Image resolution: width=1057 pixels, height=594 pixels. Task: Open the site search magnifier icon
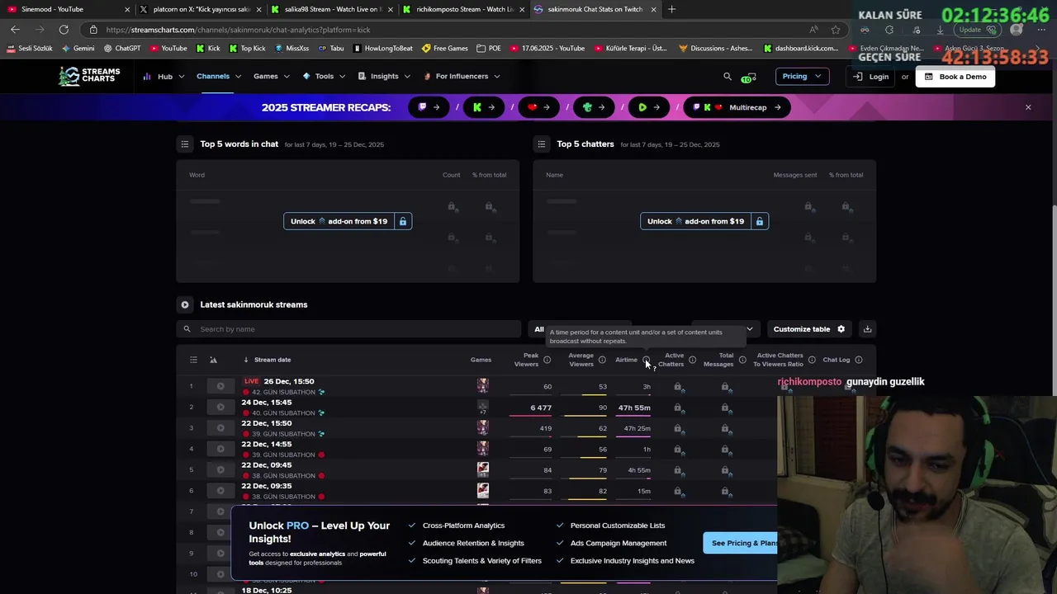tap(728, 76)
